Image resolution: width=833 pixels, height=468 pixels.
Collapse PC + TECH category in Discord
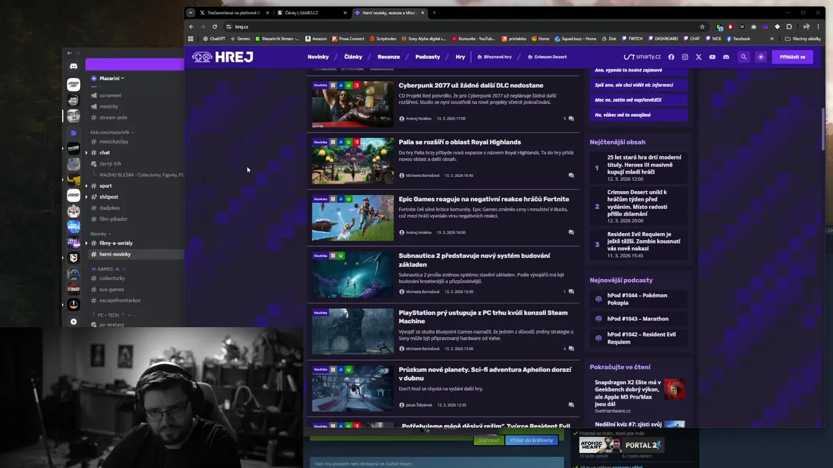(111, 315)
